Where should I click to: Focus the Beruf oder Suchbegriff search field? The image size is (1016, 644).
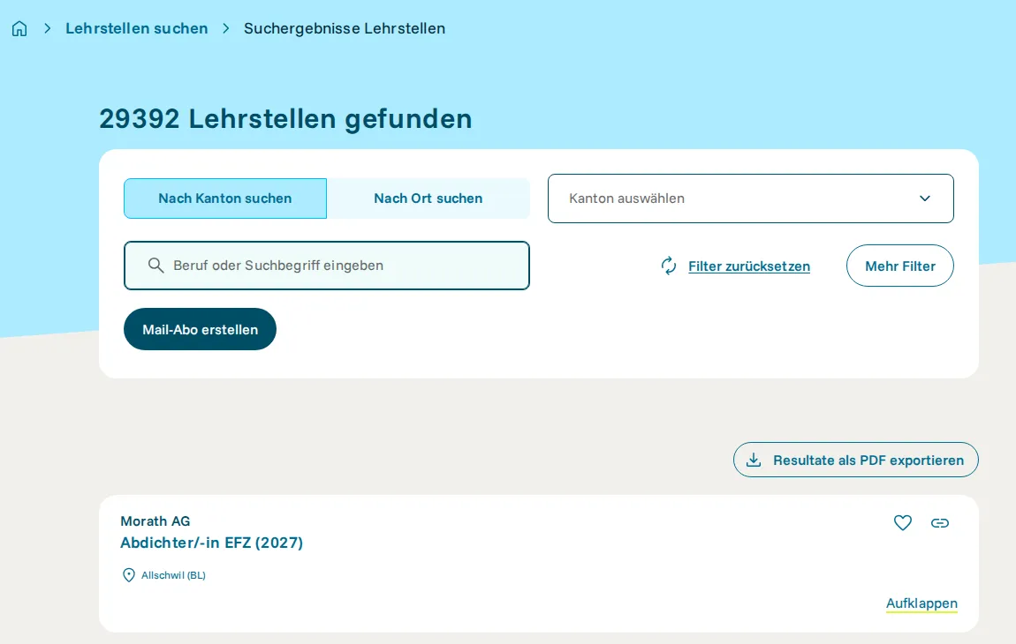click(327, 266)
